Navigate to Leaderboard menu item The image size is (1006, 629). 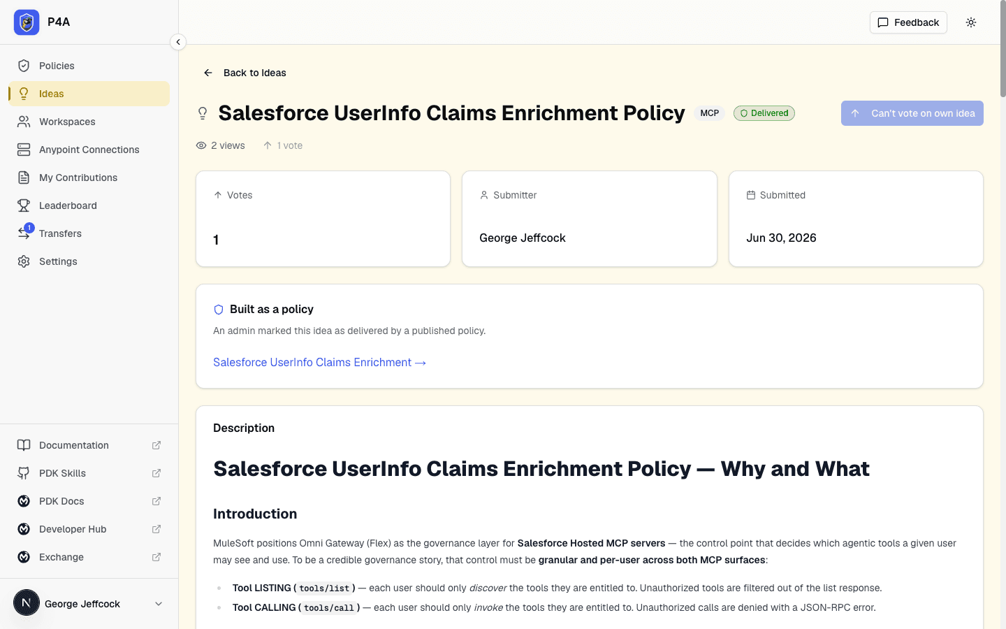(89, 205)
